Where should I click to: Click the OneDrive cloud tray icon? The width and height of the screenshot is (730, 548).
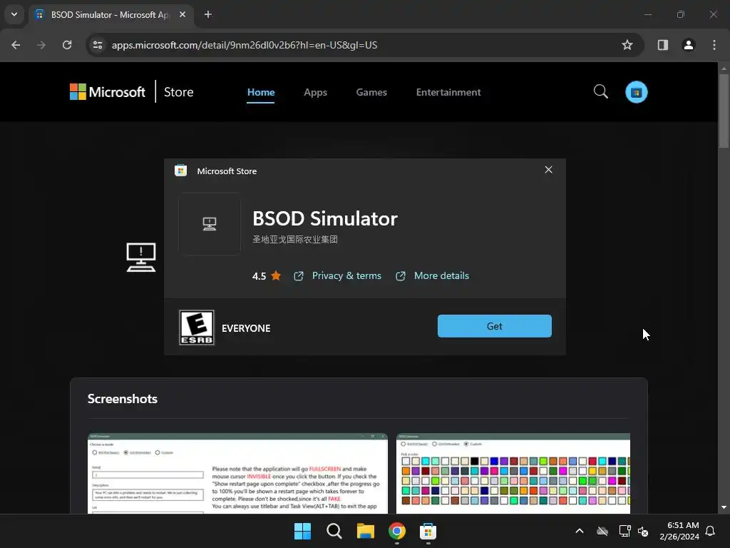pyautogui.click(x=602, y=531)
